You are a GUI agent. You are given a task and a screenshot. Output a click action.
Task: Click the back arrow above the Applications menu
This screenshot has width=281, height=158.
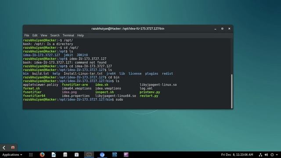click(x=4, y=147)
